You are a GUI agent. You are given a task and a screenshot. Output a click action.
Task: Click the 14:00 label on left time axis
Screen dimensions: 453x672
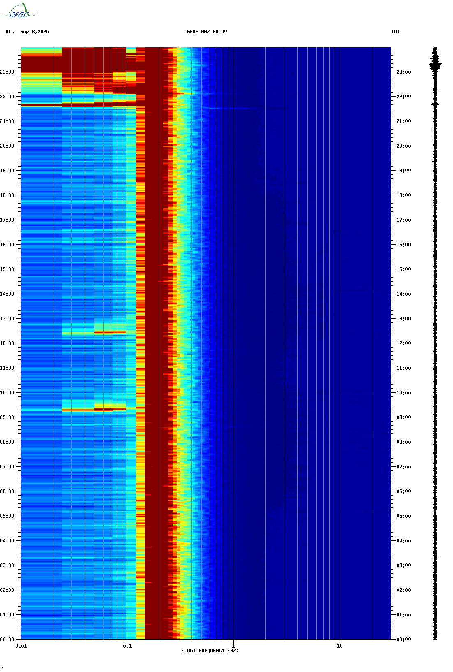point(7,294)
